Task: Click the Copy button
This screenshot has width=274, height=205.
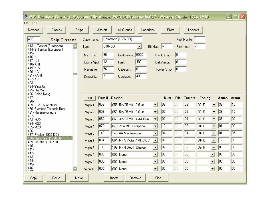Action: (34, 178)
